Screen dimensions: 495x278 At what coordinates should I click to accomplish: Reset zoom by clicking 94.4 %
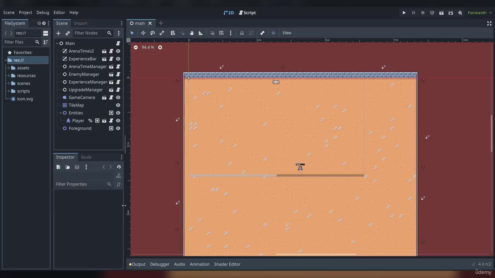tap(148, 47)
